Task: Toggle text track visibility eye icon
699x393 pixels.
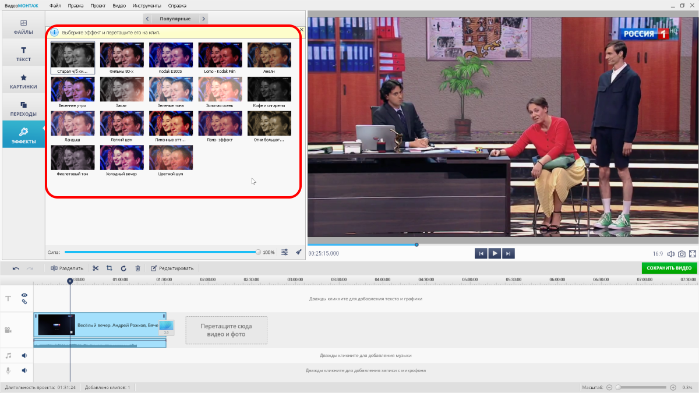Action: (24, 295)
